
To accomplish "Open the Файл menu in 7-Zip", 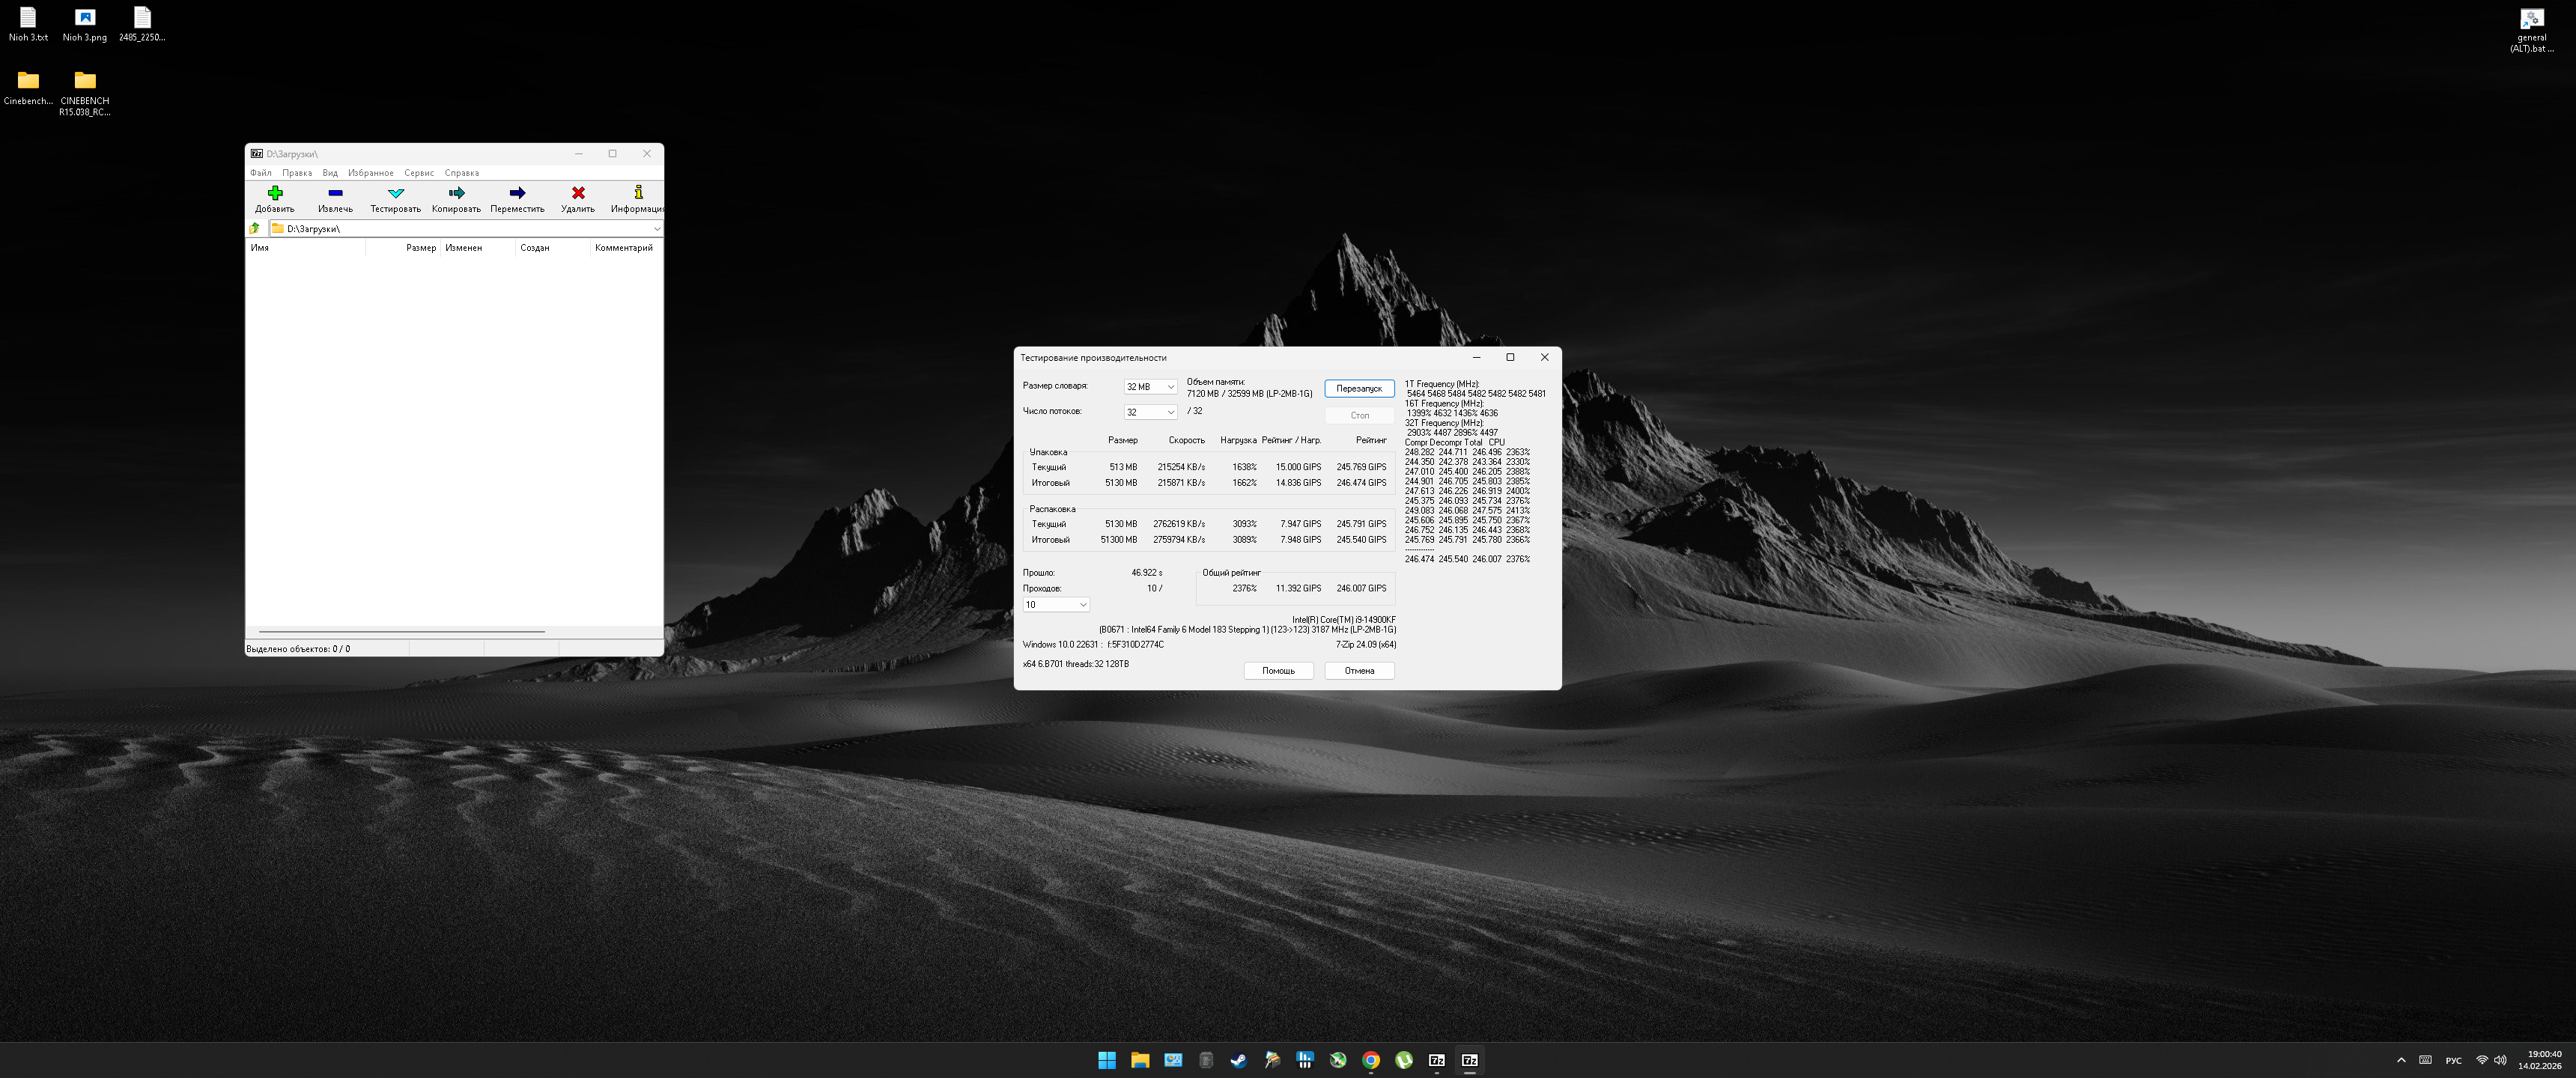I will pyautogui.click(x=260, y=173).
